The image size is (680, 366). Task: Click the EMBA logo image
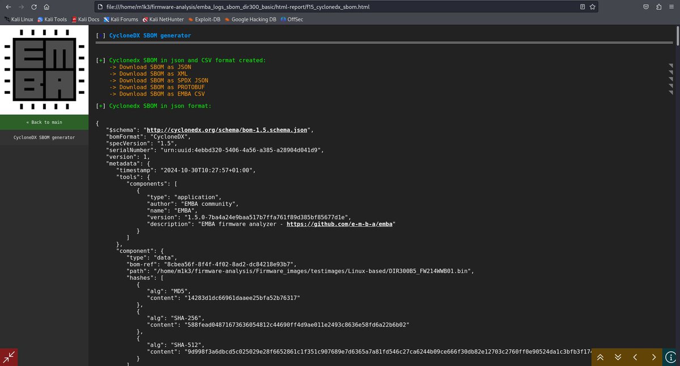[44, 70]
